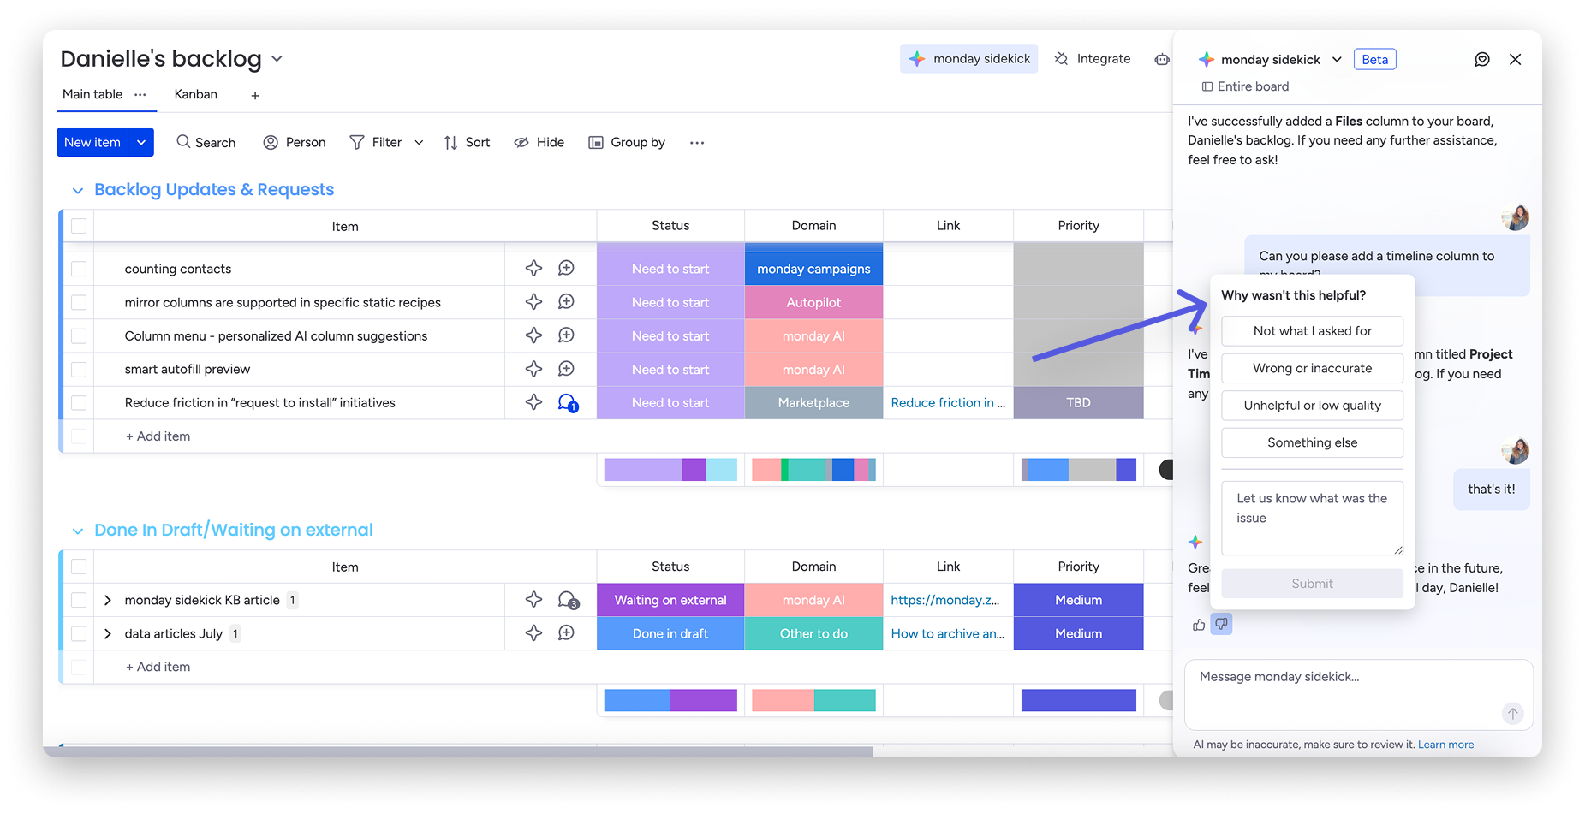1585x813 pixels.
Task: Click AI sparkle icon on monday sidekick KB article row
Action: [x=533, y=600]
